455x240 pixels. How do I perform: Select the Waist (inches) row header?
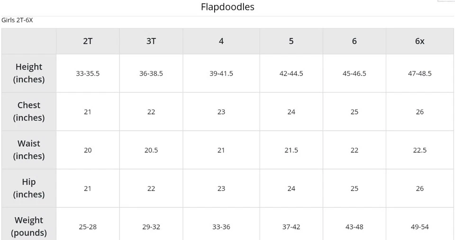29,150
